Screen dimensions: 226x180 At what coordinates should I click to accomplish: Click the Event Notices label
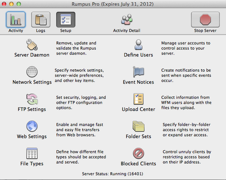(138, 82)
